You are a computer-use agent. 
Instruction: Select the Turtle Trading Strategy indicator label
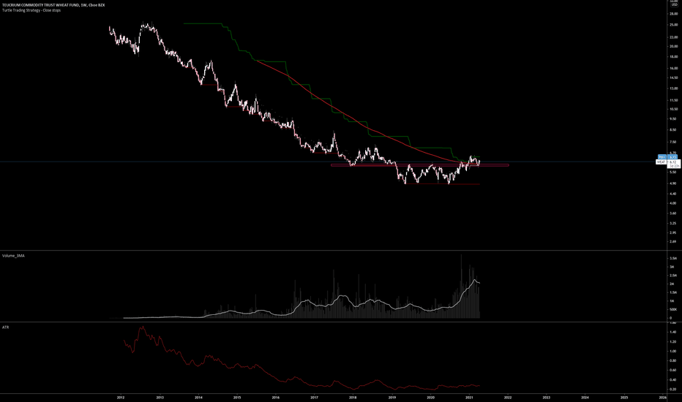pyautogui.click(x=31, y=10)
